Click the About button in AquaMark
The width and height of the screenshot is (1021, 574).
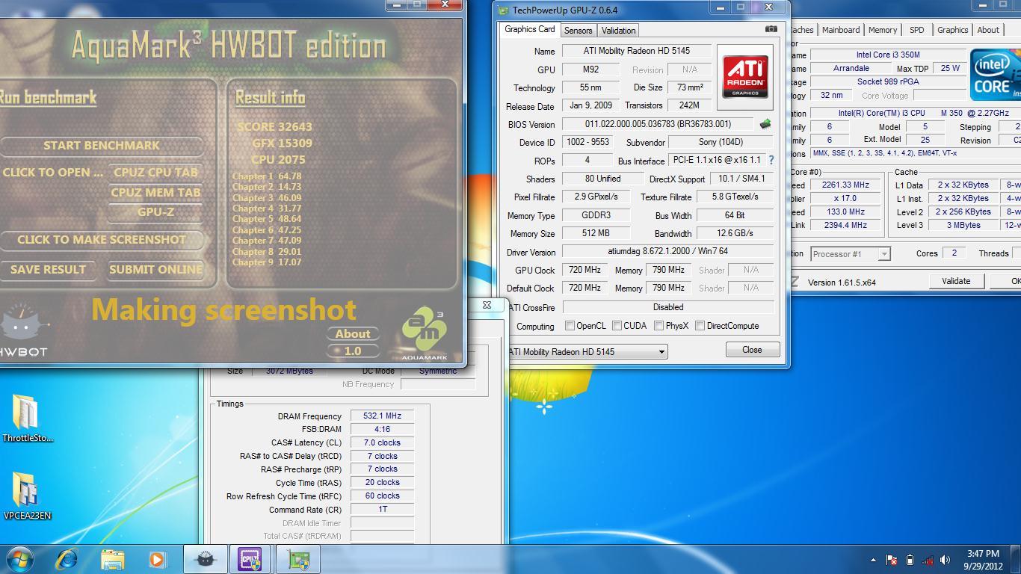352,333
